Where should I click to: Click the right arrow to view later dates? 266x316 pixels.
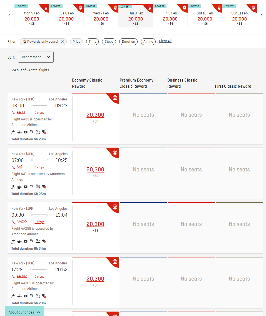click(261, 15)
